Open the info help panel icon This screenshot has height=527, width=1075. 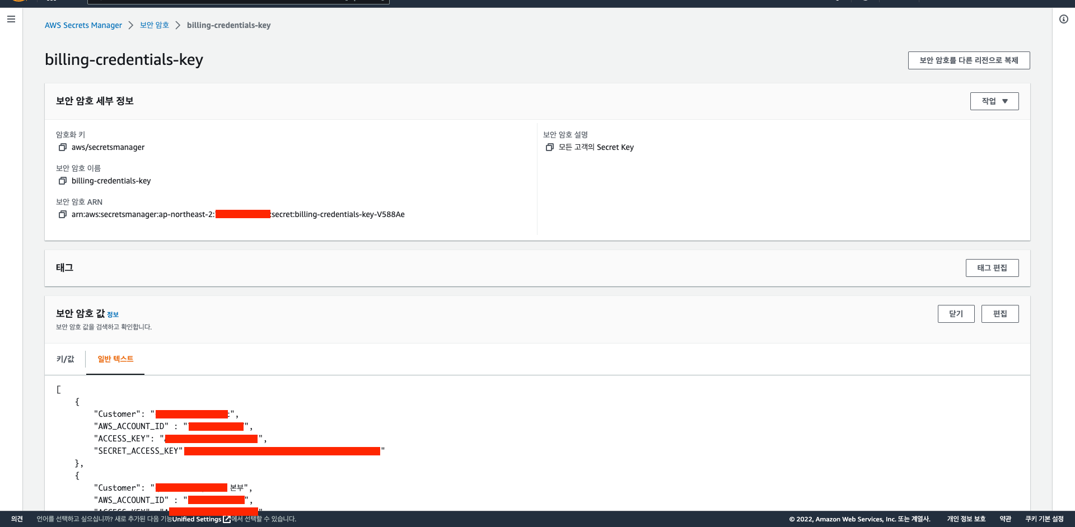(1063, 19)
